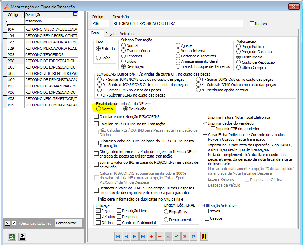303x245 pixels.
Task: Select Departamento as CNAE origin
Action: 166,220
